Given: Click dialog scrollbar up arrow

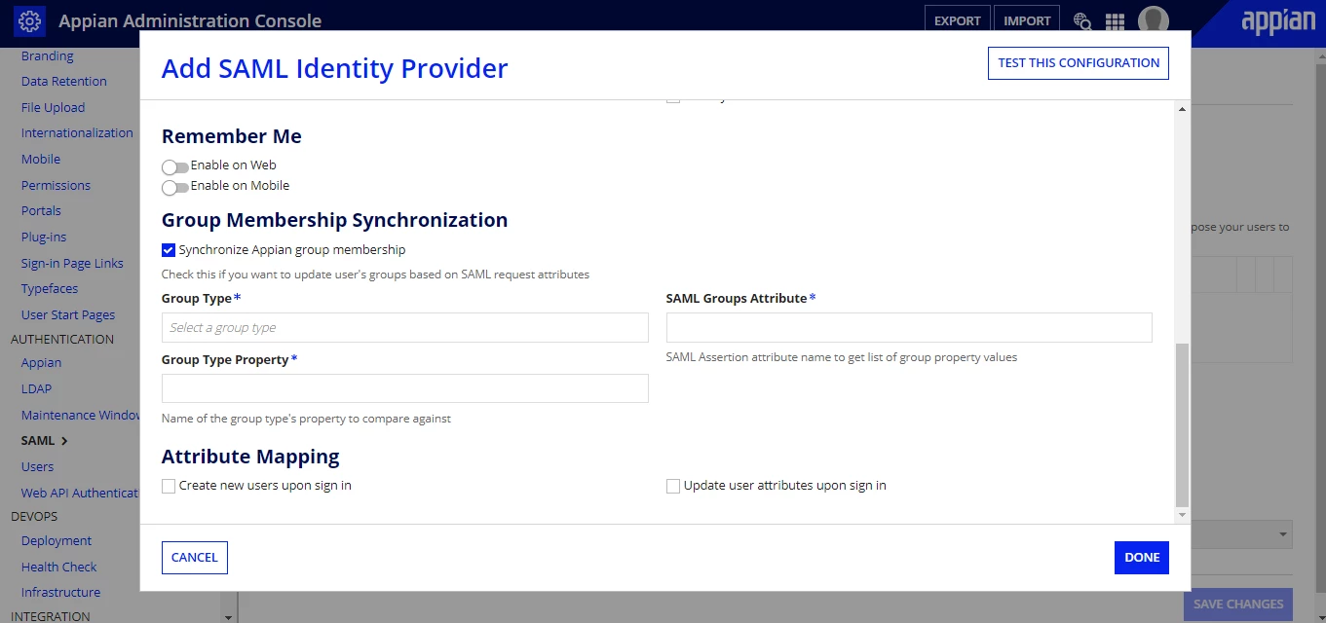Looking at the screenshot, I should (1183, 109).
